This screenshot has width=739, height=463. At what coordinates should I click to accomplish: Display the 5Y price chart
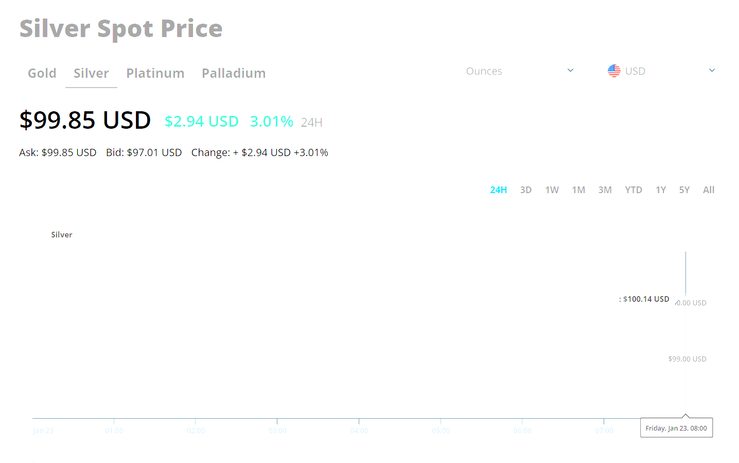(x=684, y=190)
